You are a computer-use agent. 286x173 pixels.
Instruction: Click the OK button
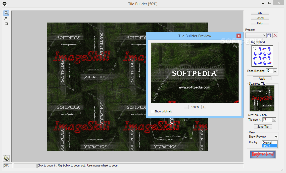click(260, 13)
